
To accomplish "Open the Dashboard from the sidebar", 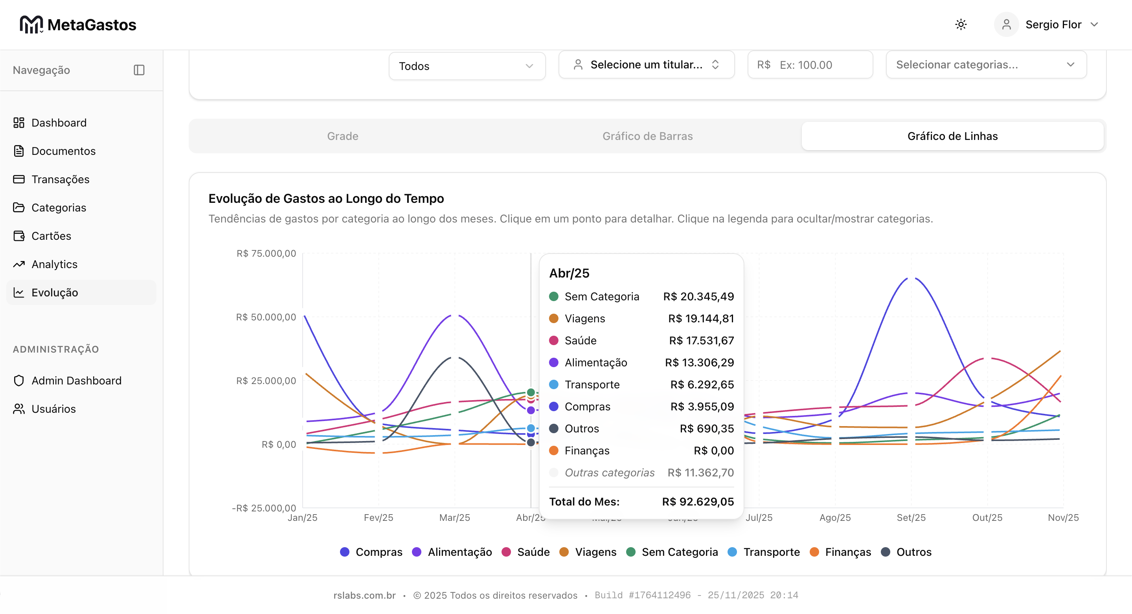I will pyautogui.click(x=59, y=123).
